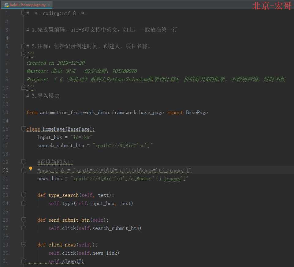Click line number 7 in the gutter
294x267 pixels.
point(7,63)
